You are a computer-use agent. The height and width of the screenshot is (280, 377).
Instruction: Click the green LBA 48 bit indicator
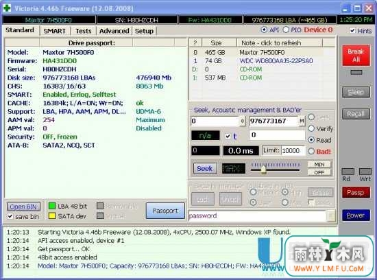click(52, 206)
